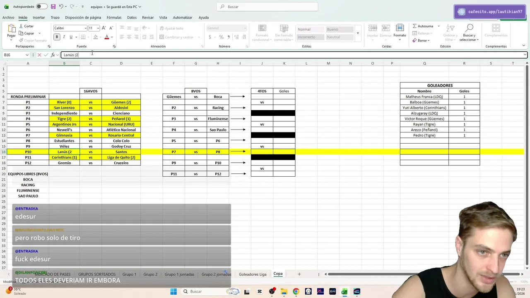Open the Archivo menu
Screen dimensions: 530x298
[x=8, y=17]
